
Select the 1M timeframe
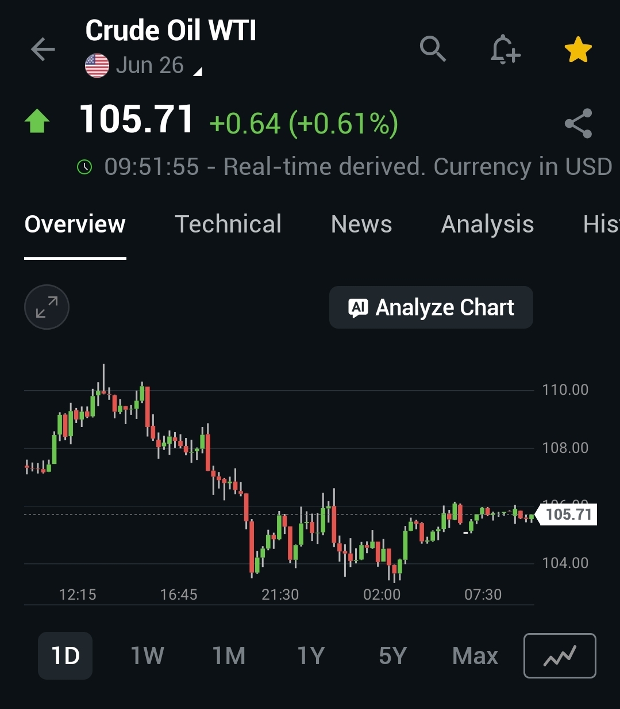click(229, 655)
